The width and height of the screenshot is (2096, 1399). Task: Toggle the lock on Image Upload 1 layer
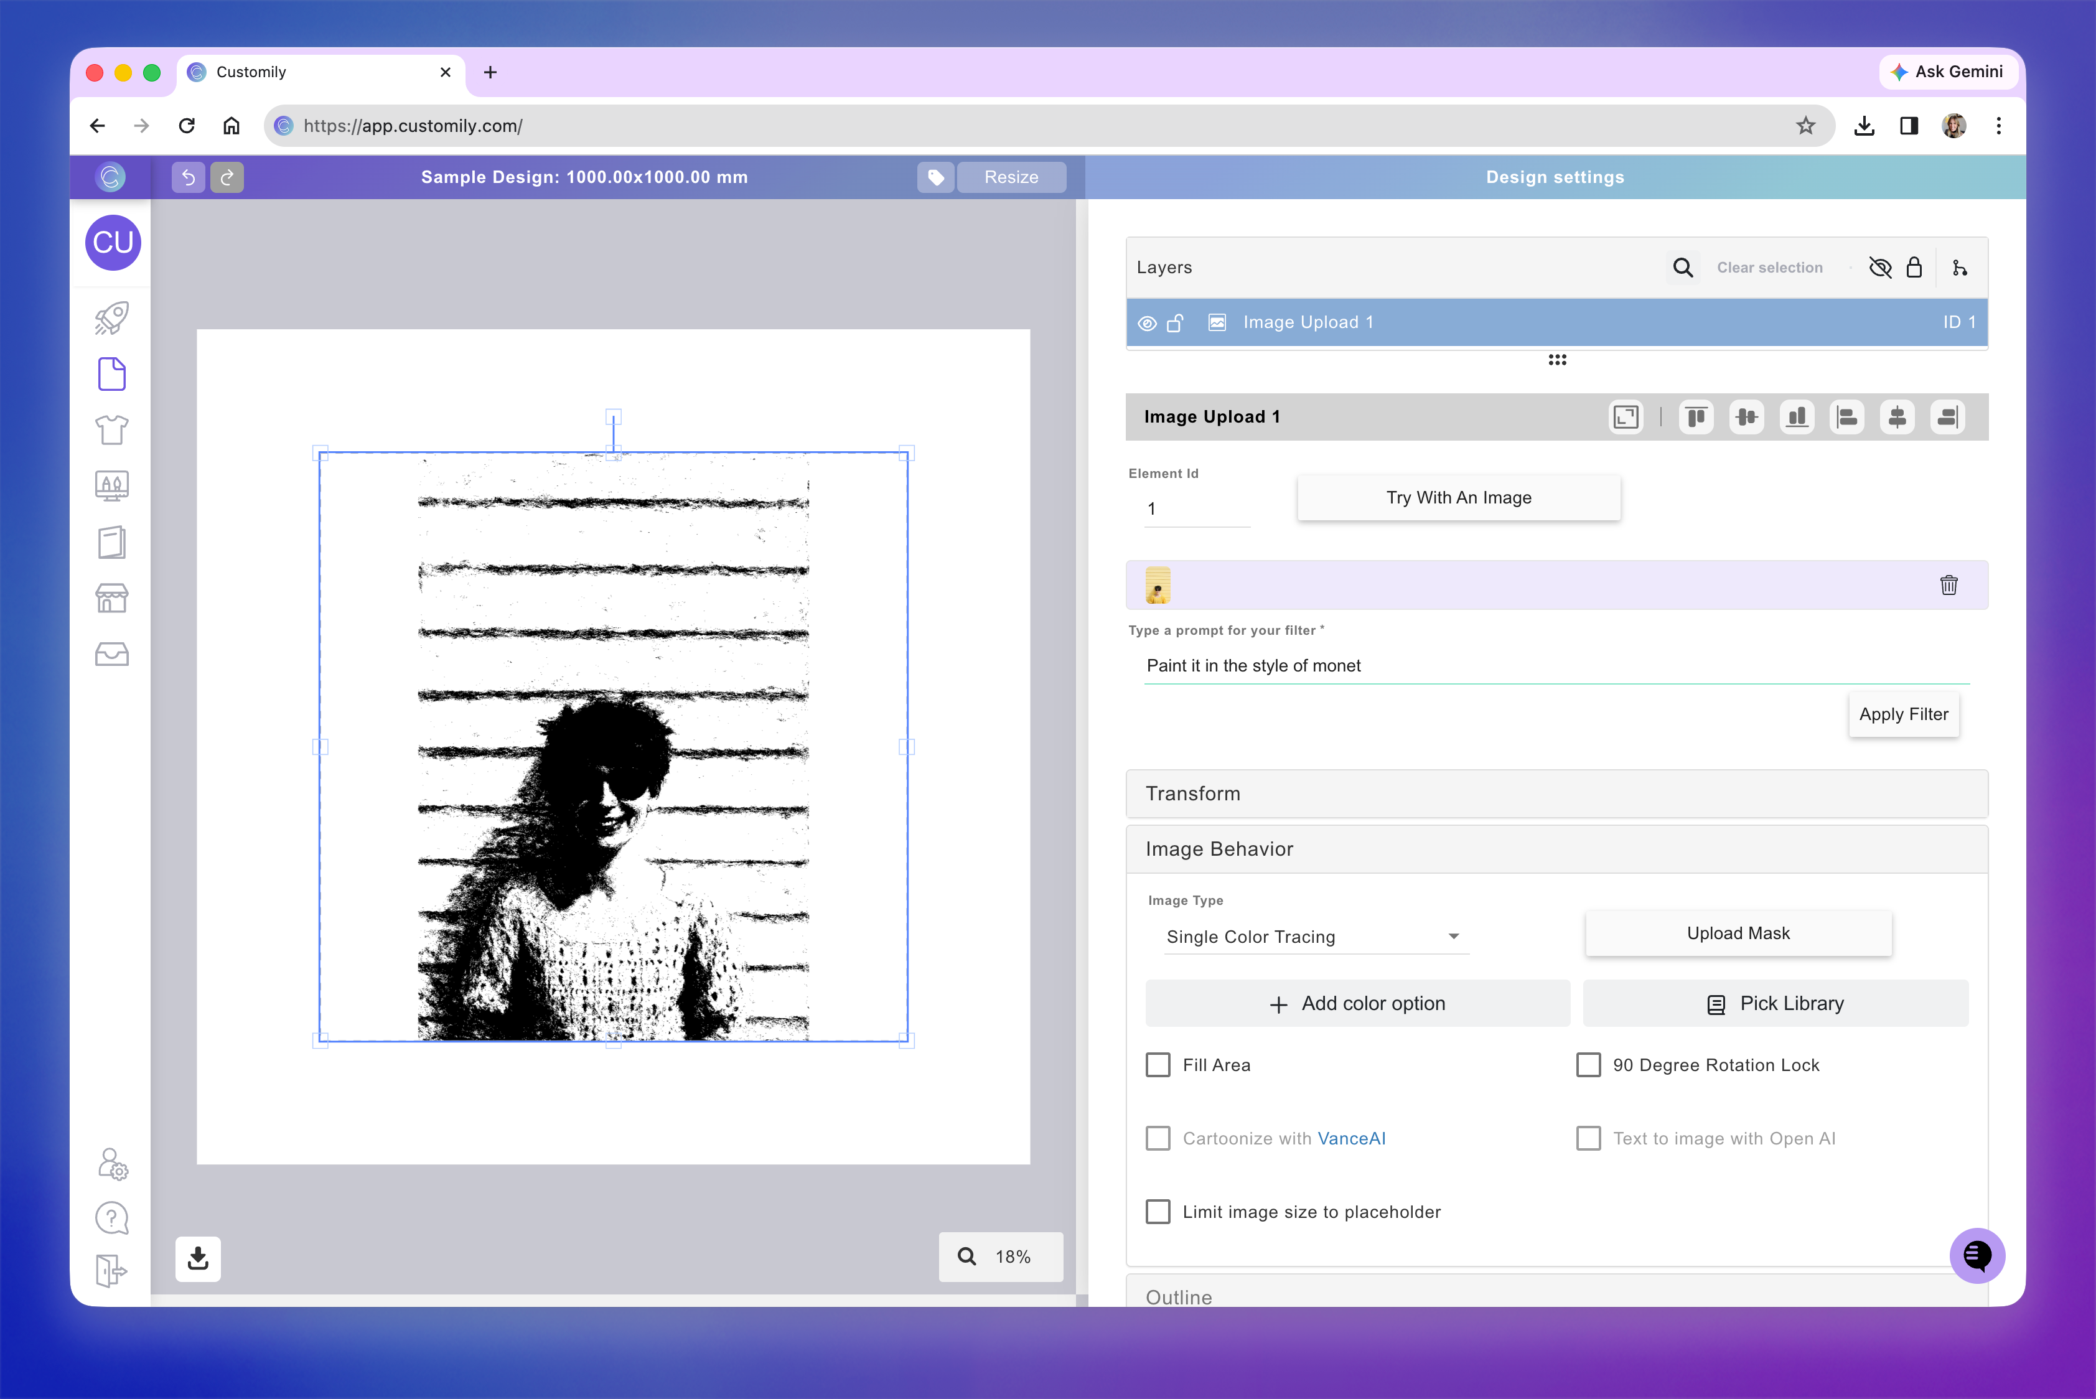(1176, 323)
